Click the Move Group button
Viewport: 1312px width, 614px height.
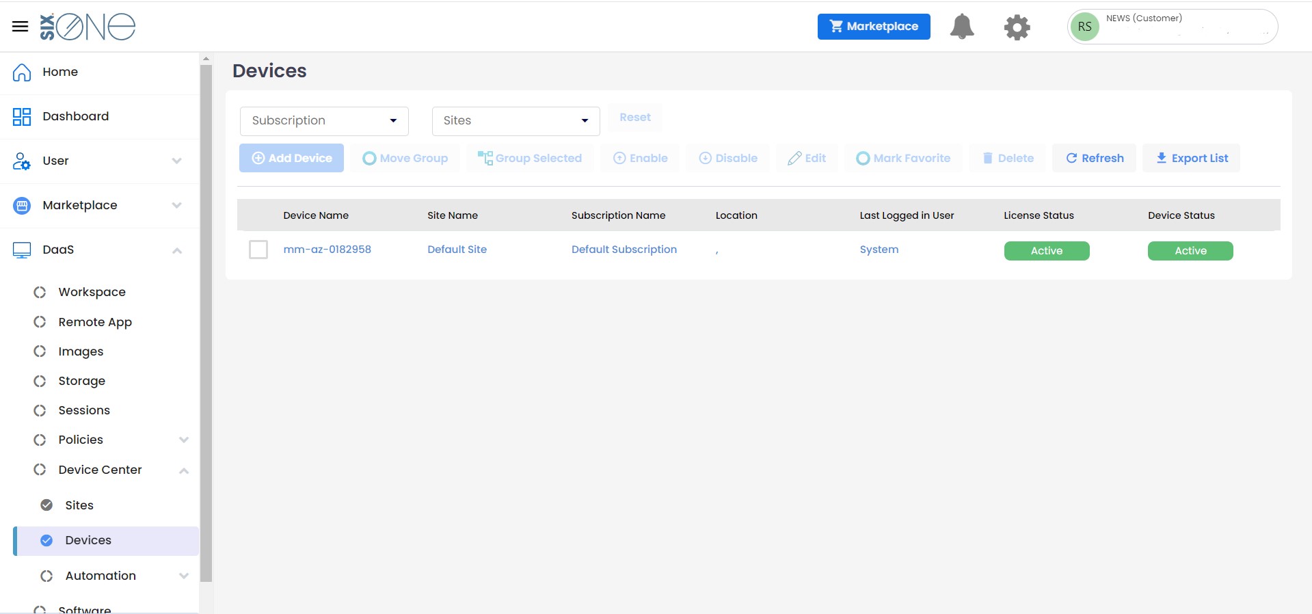point(405,158)
